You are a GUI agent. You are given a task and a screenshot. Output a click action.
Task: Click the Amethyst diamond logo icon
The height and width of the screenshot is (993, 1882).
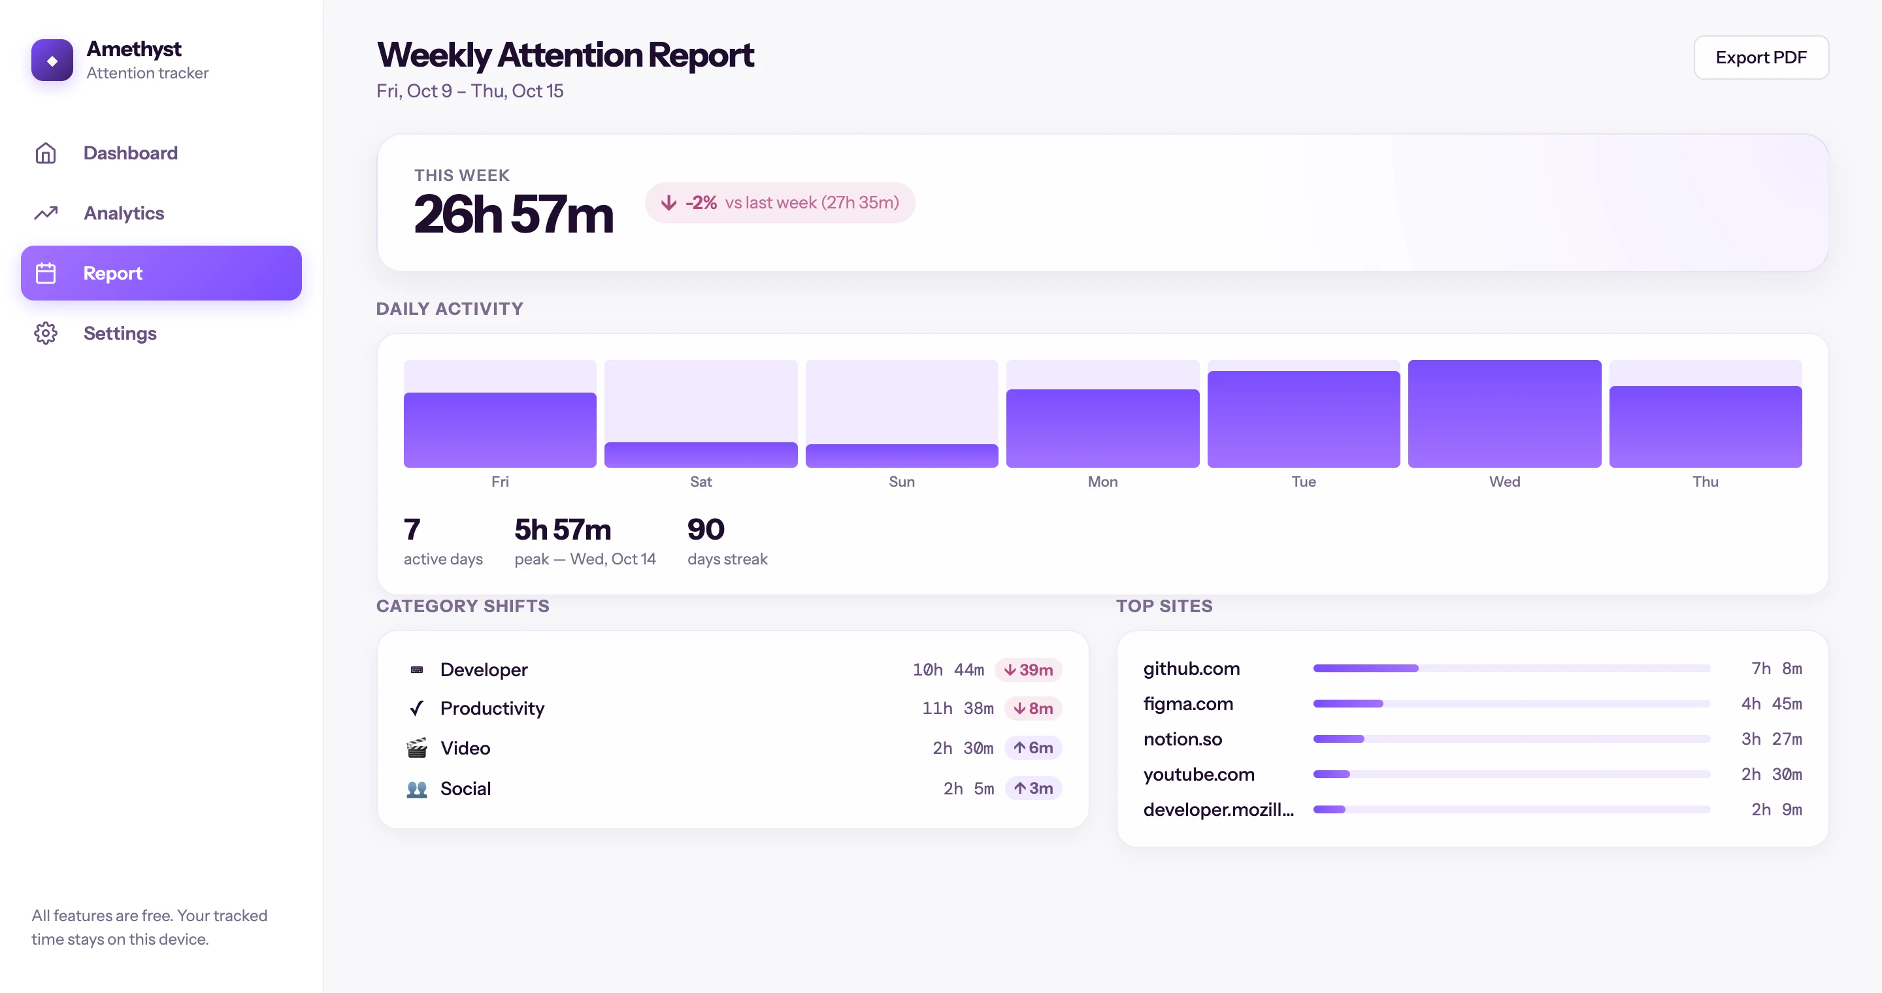click(x=52, y=60)
